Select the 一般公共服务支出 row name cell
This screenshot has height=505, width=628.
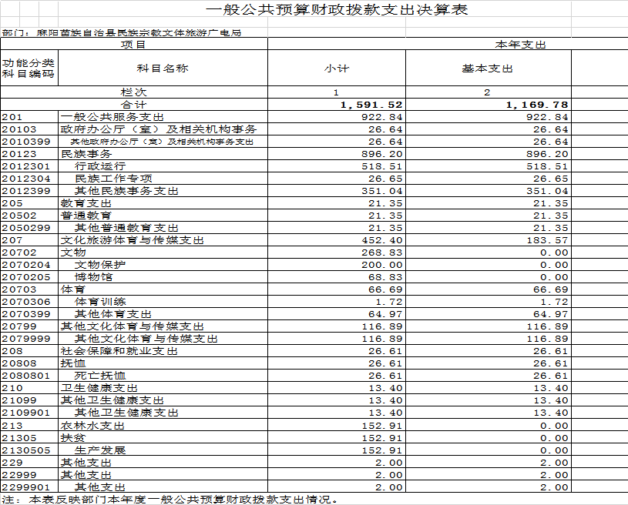pos(106,116)
